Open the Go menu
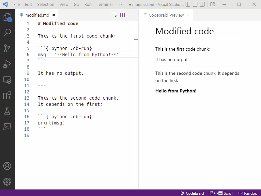 tap(76, 4)
